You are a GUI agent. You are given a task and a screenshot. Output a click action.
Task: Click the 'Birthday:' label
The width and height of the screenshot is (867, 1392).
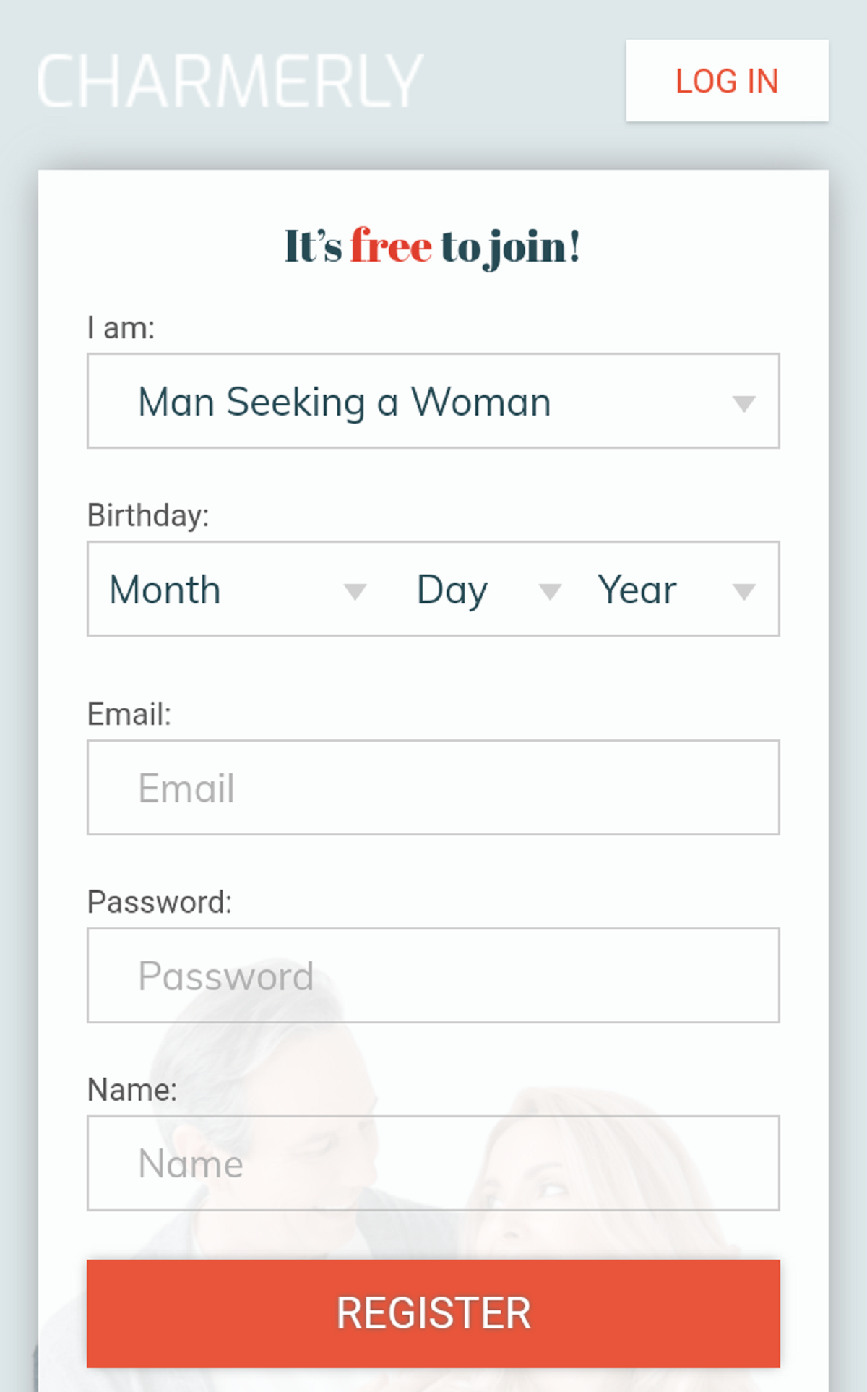147,515
